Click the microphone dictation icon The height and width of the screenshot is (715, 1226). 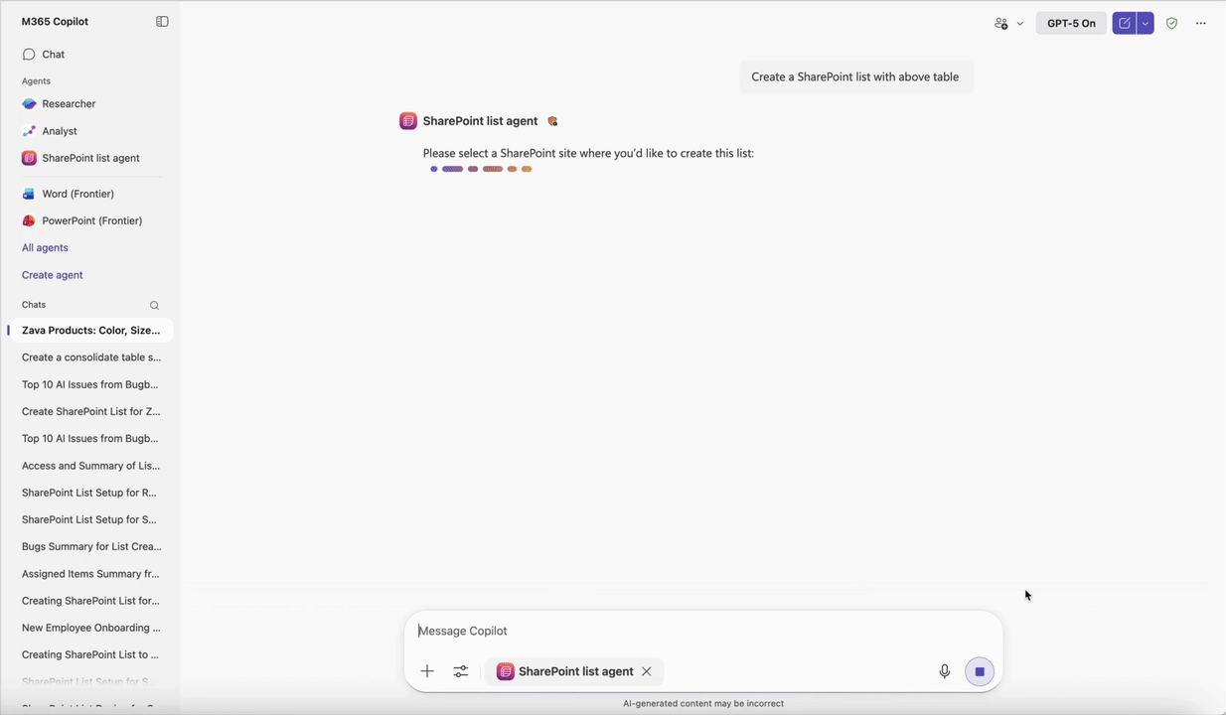tap(944, 671)
